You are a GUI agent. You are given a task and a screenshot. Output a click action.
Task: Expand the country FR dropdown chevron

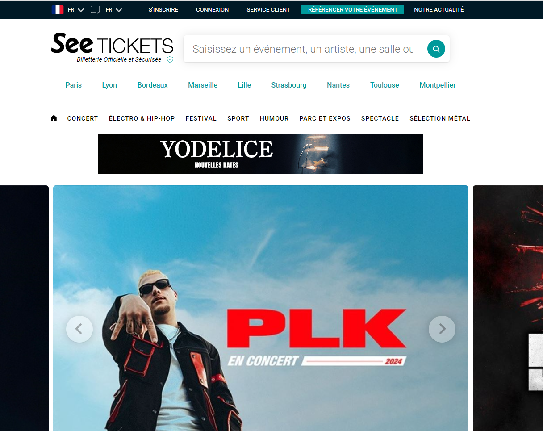coord(81,10)
